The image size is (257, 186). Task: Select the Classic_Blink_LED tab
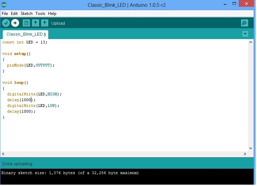[25, 34]
